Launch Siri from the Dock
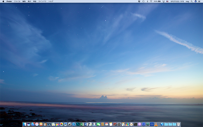 click(29, 124)
